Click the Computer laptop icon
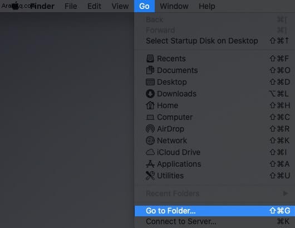Image resolution: width=295 pixels, height=228 pixels. (x=150, y=117)
